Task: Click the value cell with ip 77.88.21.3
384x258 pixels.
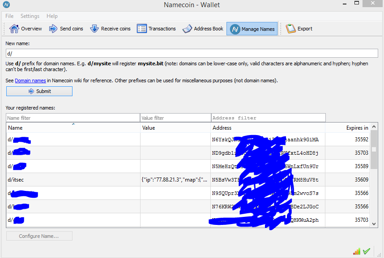Action: point(175,180)
